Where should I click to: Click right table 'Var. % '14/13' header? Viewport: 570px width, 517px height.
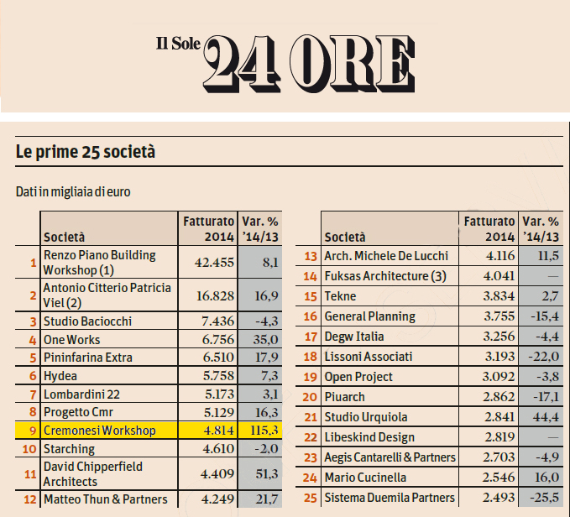[541, 229]
